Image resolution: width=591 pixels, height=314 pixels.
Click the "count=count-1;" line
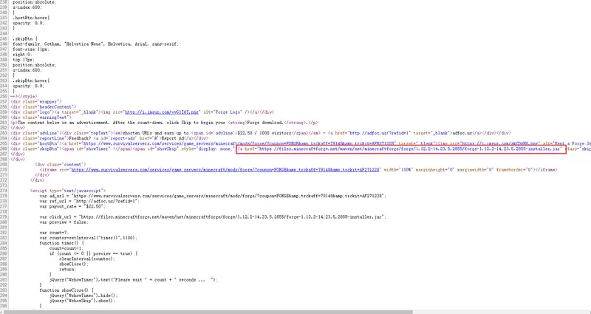pyautogui.click(x=66, y=248)
